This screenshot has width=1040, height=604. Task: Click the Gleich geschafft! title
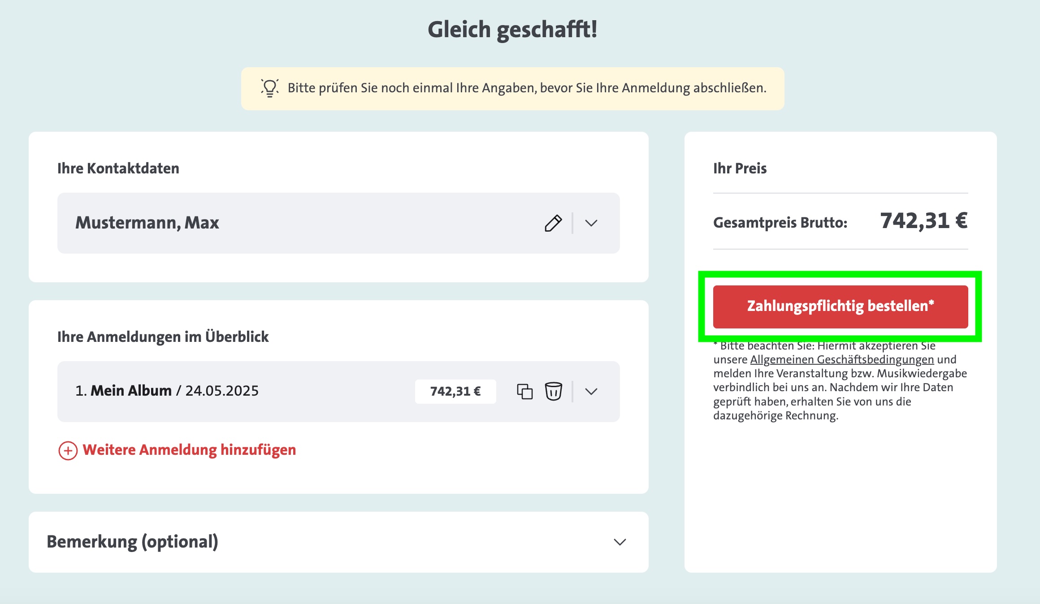(x=512, y=30)
